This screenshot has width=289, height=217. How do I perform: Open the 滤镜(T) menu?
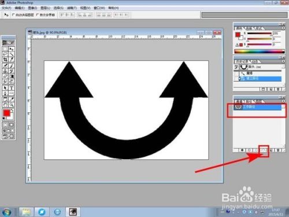click(72, 8)
